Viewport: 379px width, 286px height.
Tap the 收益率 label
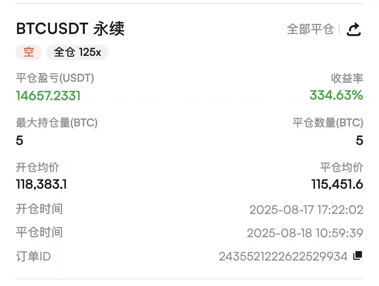347,78
